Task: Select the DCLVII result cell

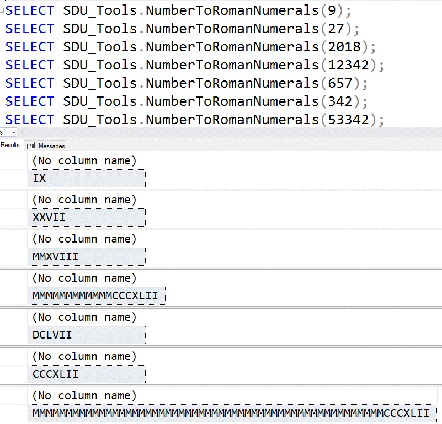Action: point(86,335)
